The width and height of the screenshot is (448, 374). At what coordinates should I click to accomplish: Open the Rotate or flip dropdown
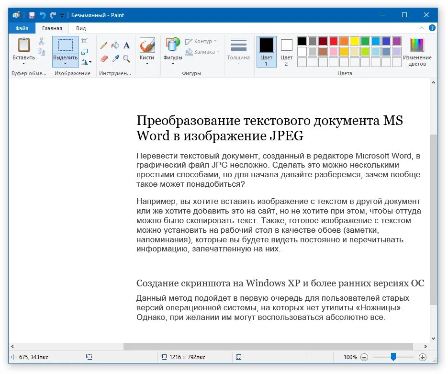pyautogui.click(x=86, y=62)
